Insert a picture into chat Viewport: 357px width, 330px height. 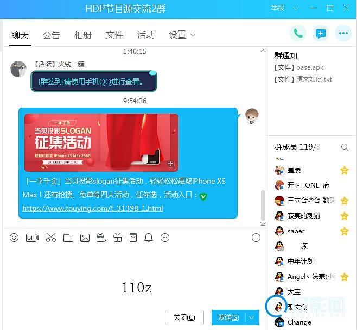coord(85,238)
